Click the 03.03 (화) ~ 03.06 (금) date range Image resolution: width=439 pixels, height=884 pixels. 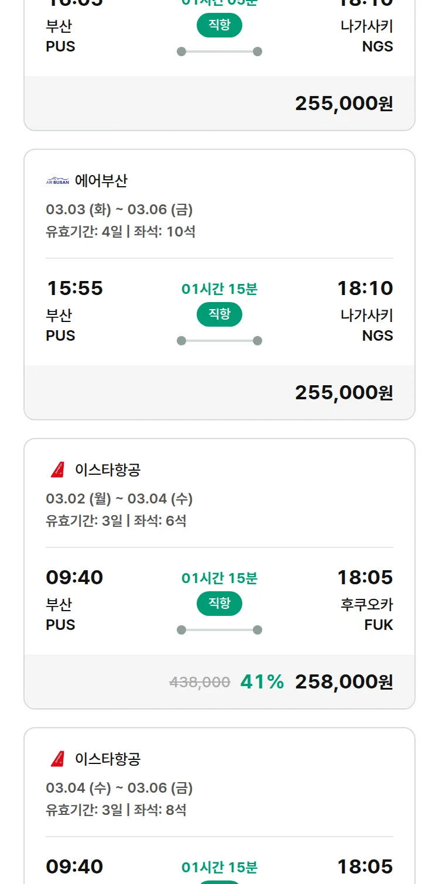click(119, 210)
